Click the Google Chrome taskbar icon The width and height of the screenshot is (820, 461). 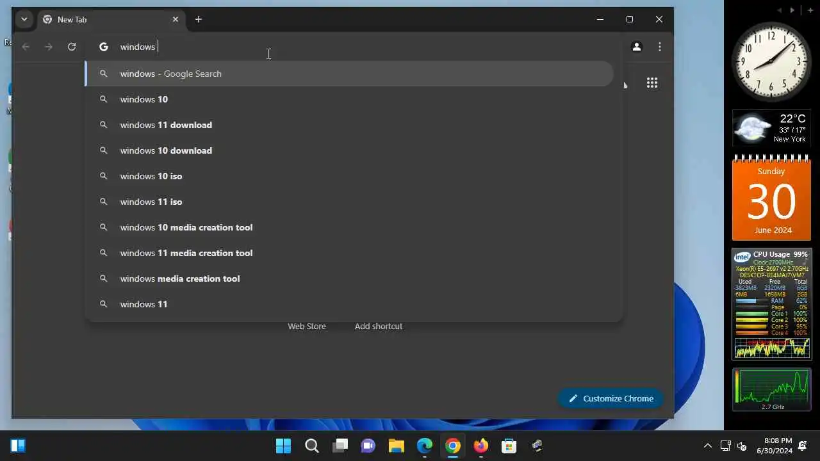(453, 446)
